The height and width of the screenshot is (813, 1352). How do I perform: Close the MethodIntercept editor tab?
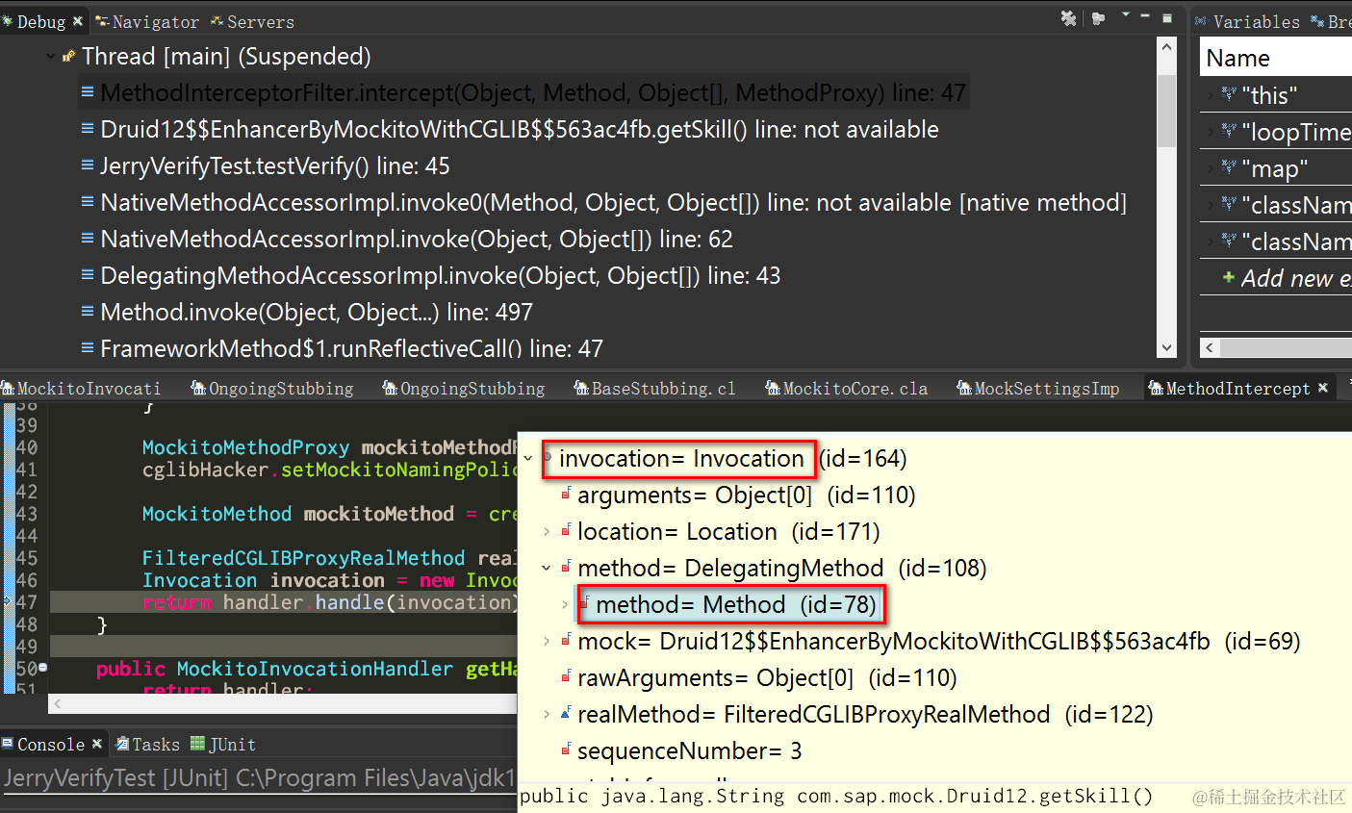(1323, 388)
